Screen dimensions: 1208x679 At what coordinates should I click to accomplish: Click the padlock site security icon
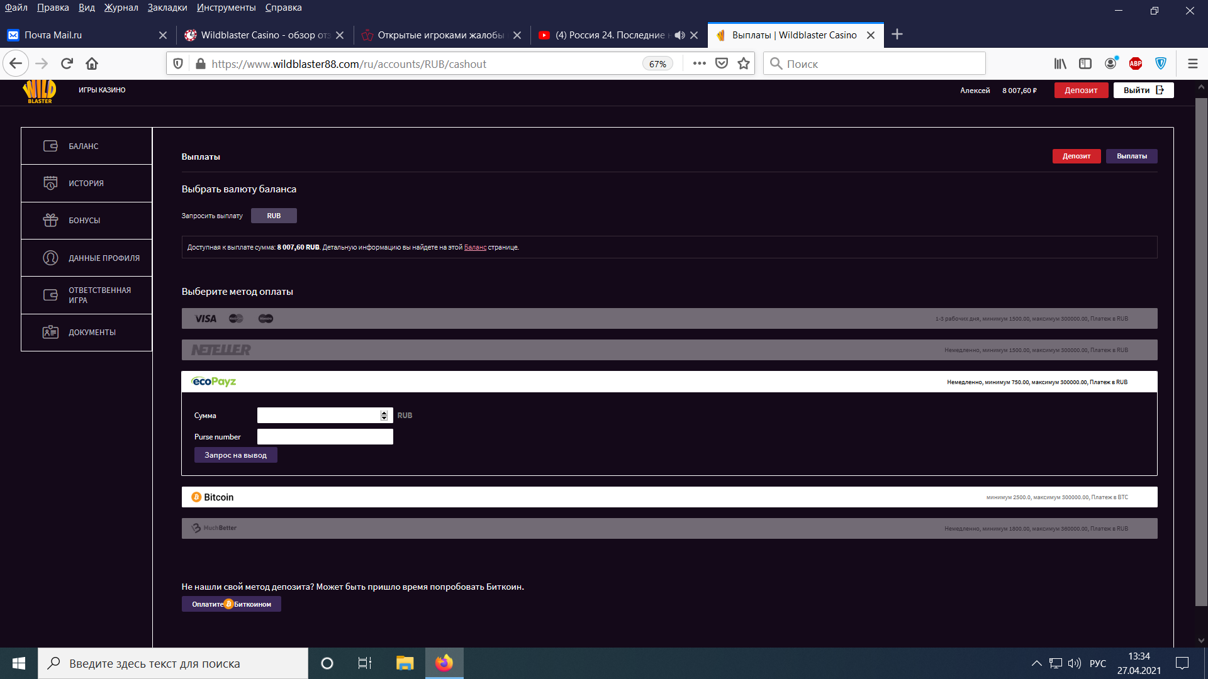(x=200, y=63)
